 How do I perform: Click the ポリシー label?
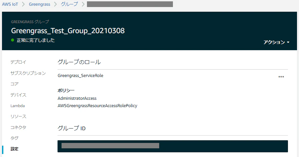[66, 90]
